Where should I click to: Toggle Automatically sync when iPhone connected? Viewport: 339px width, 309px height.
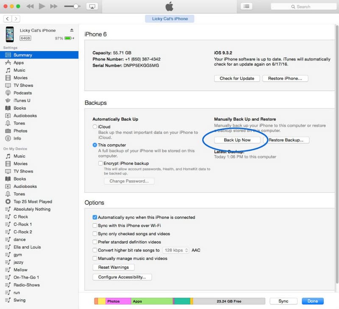94,217
